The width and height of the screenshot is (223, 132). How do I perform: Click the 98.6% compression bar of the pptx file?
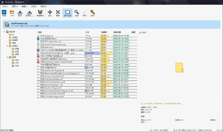click(106, 53)
